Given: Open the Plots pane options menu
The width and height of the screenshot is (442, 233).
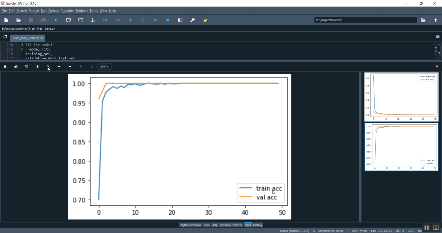Looking at the screenshot, I should click(437, 66).
